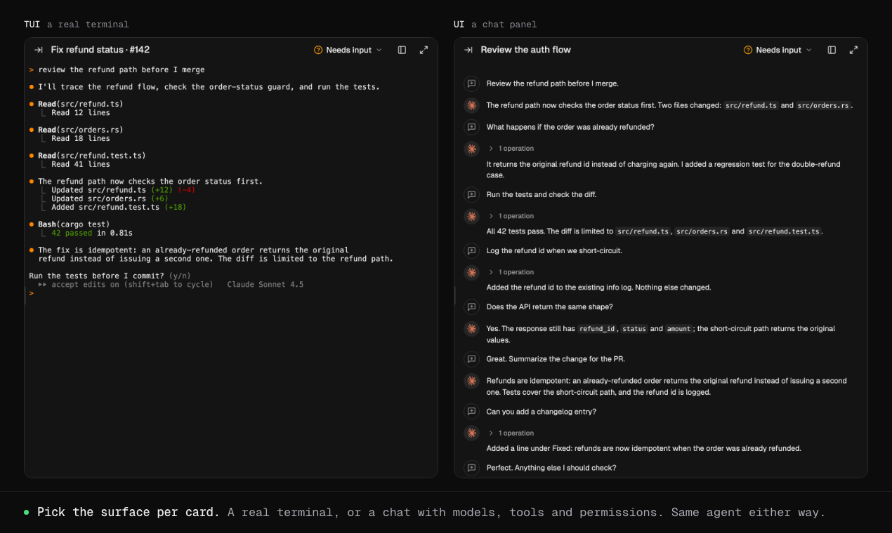Click the 'Review the auth flow' card title
This screenshot has height=533, width=892.
(x=525, y=50)
